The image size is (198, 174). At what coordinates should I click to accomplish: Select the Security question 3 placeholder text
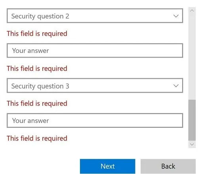coord(40,86)
